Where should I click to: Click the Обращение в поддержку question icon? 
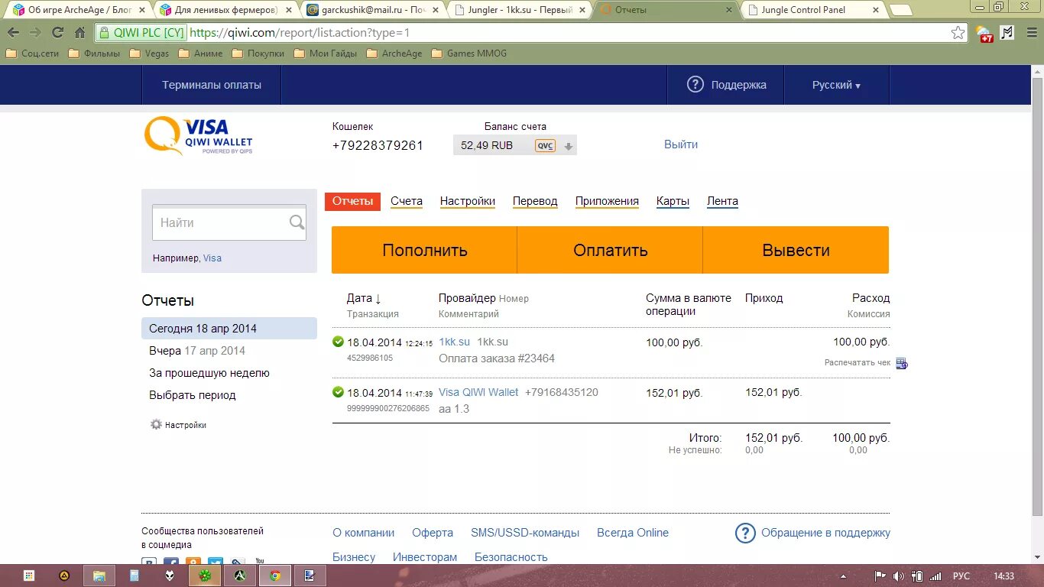pyautogui.click(x=745, y=533)
